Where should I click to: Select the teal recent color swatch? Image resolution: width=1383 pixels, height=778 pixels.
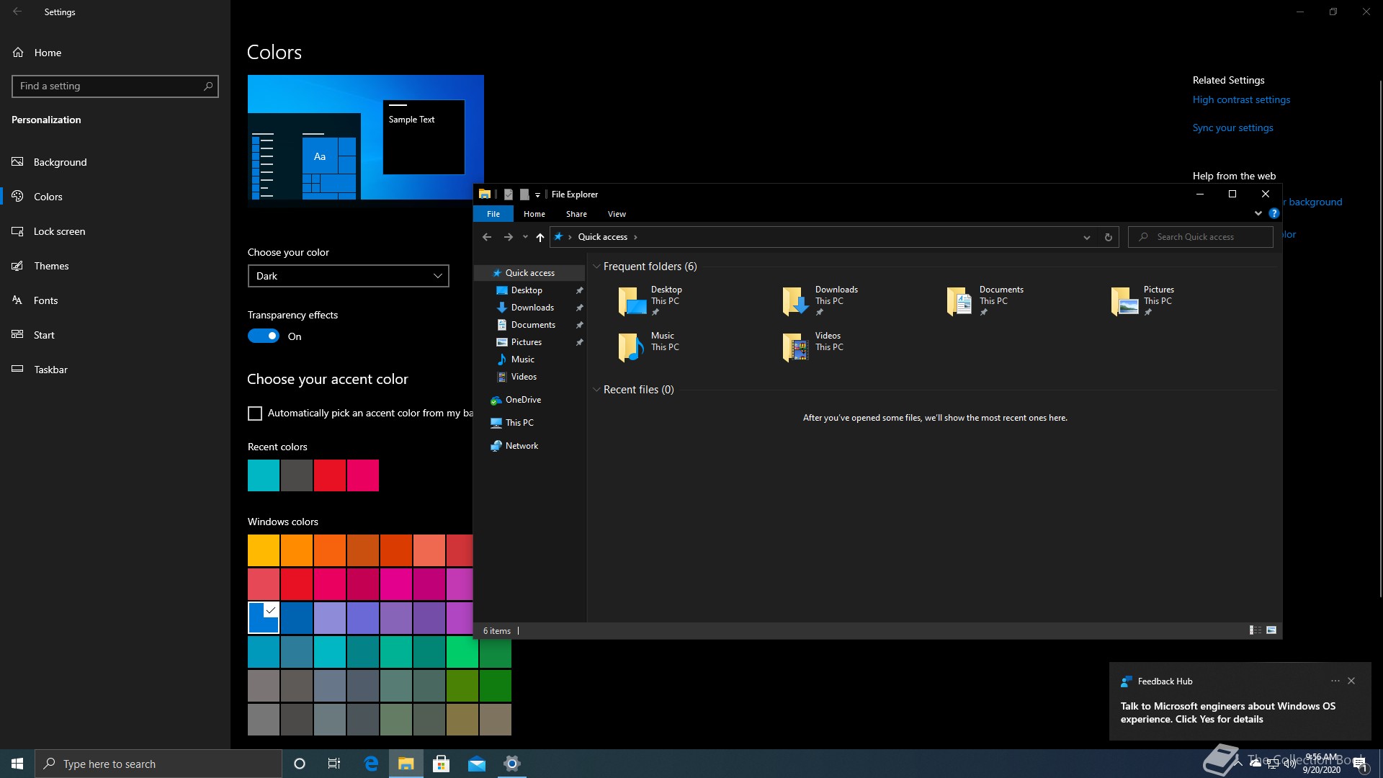pyautogui.click(x=264, y=475)
